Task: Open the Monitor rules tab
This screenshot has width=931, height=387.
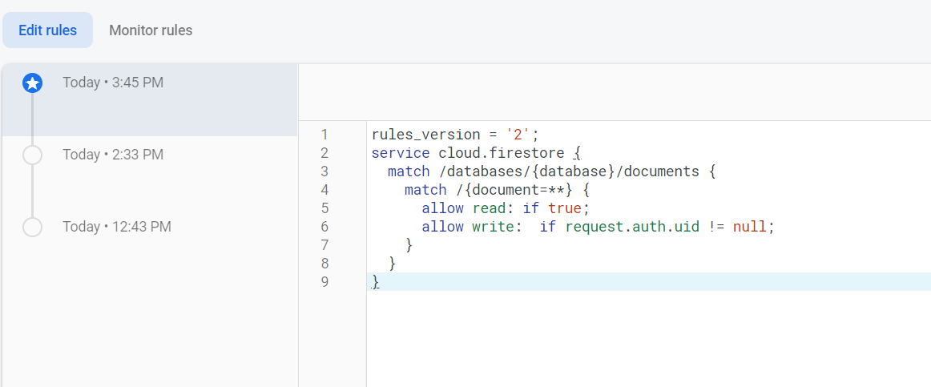Action: click(151, 30)
